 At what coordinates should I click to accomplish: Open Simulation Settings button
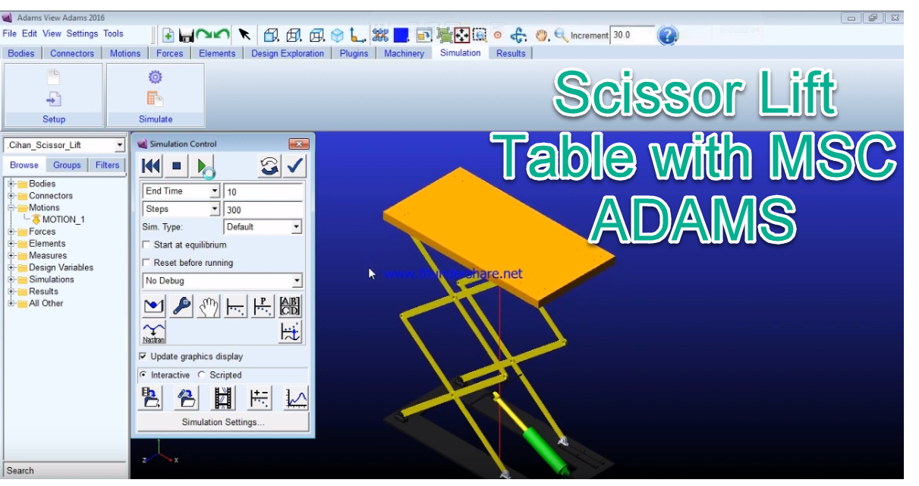223,422
